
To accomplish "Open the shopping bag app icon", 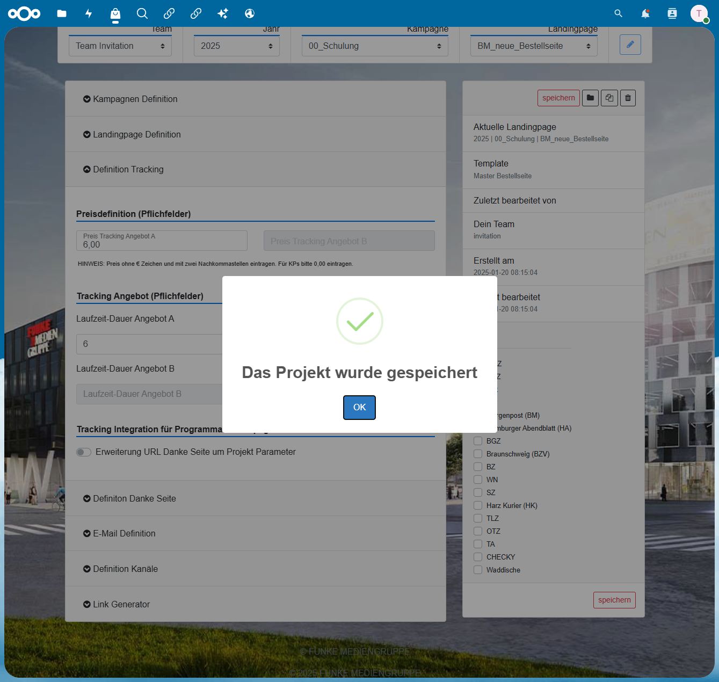I will click(115, 13).
